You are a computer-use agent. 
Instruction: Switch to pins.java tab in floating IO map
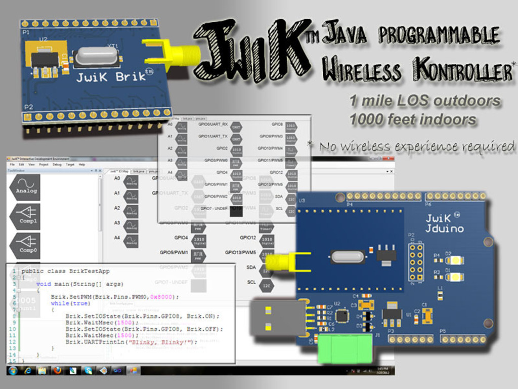[x=200, y=119]
